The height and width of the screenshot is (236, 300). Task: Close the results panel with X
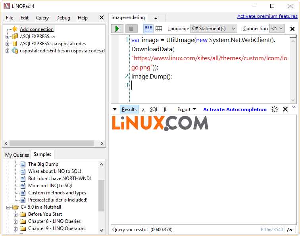(x=285, y=109)
